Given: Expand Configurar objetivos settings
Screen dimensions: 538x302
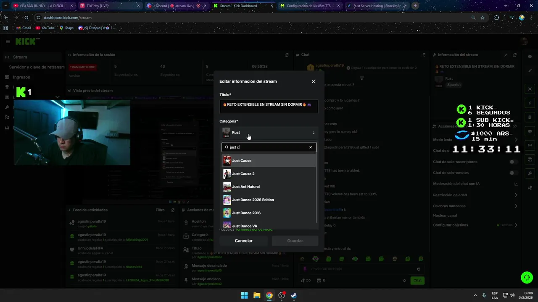Looking at the screenshot, I should click(475, 225).
